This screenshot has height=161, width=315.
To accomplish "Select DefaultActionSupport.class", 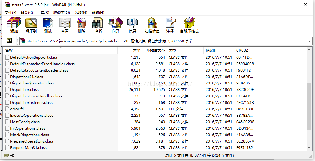I will coord(34,57).
